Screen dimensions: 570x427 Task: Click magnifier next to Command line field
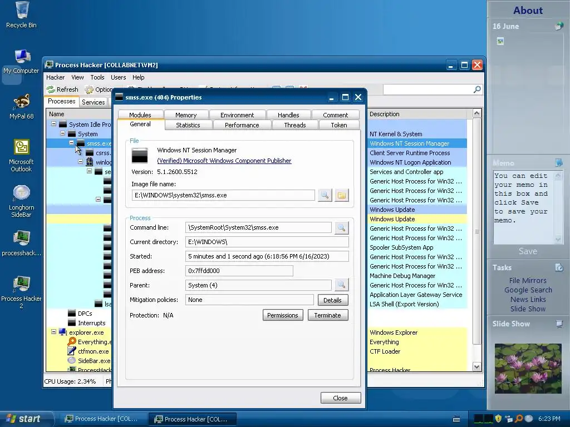click(x=341, y=227)
